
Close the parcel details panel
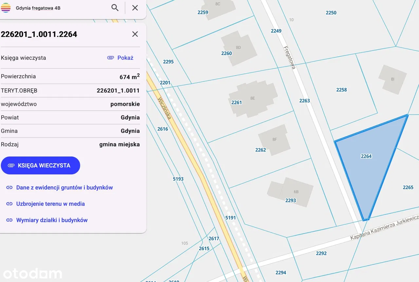tap(135, 34)
